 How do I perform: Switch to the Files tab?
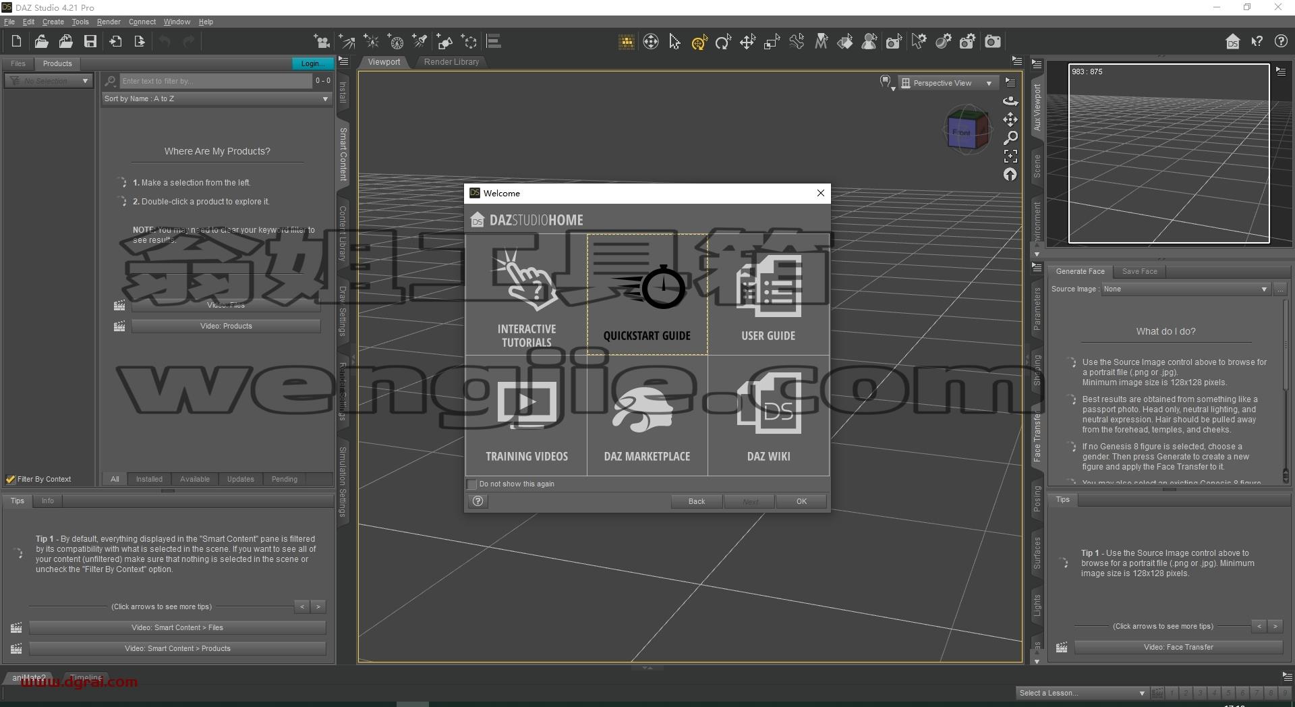(x=18, y=63)
